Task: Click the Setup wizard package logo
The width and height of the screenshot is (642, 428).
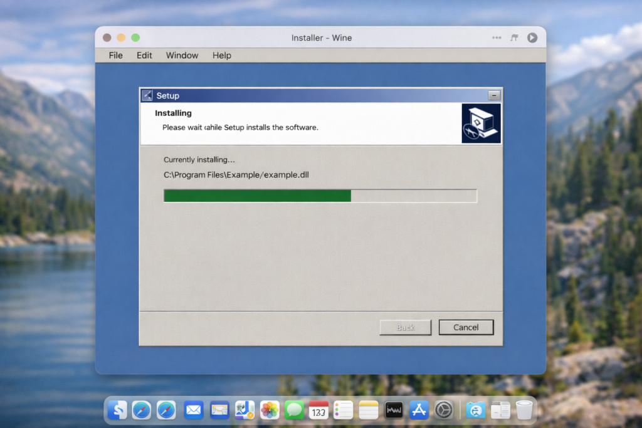Action: coord(481,123)
